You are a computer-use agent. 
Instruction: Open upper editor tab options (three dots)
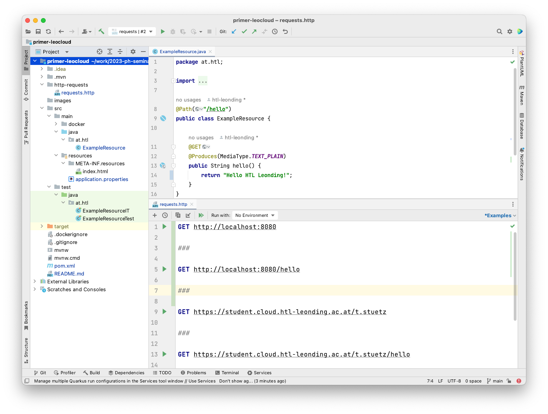coord(513,52)
